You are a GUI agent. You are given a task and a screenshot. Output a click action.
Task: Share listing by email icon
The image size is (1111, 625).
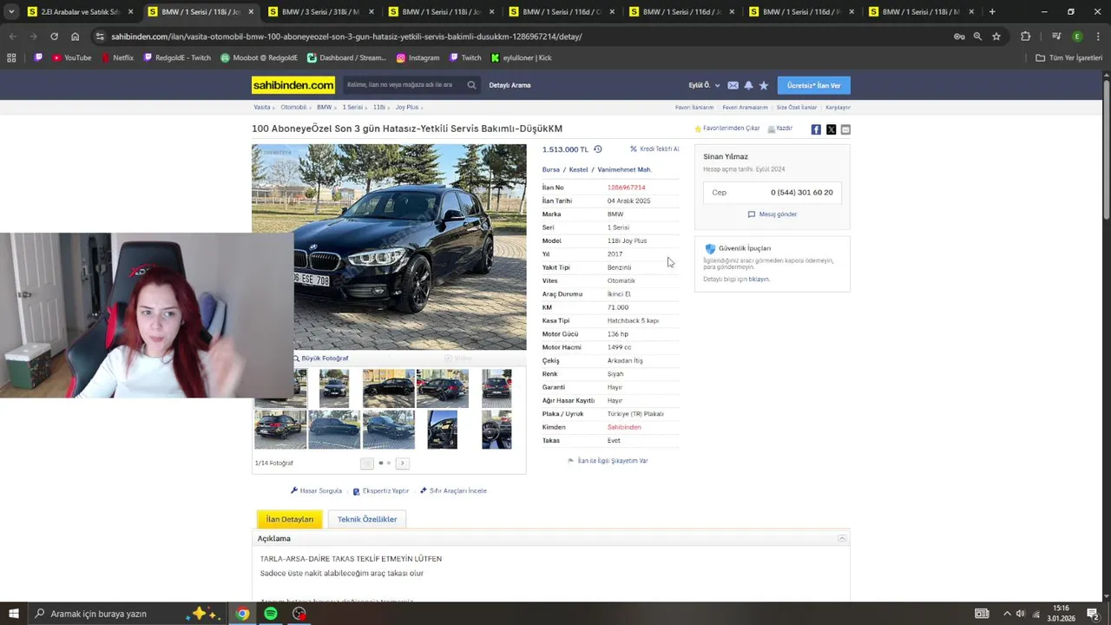(845, 129)
